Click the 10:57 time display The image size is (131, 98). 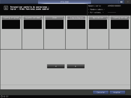point(6,96)
